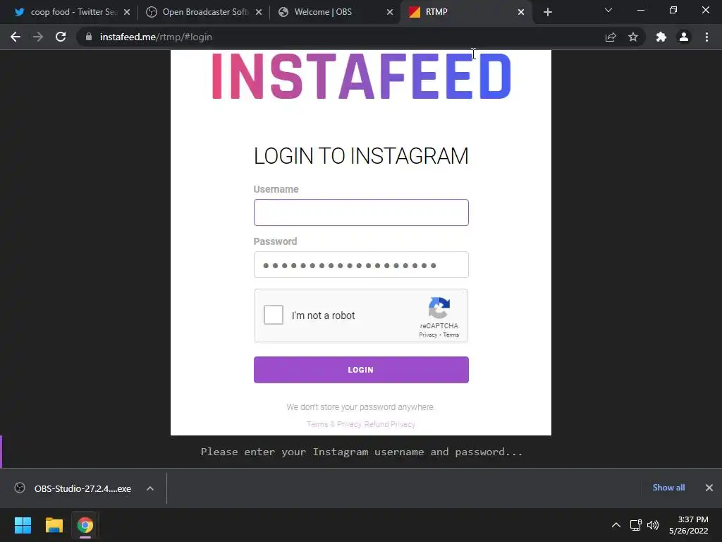Open the Chrome profile avatar
The height and width of the screenshot is (542, 722).
pos(684,37)
